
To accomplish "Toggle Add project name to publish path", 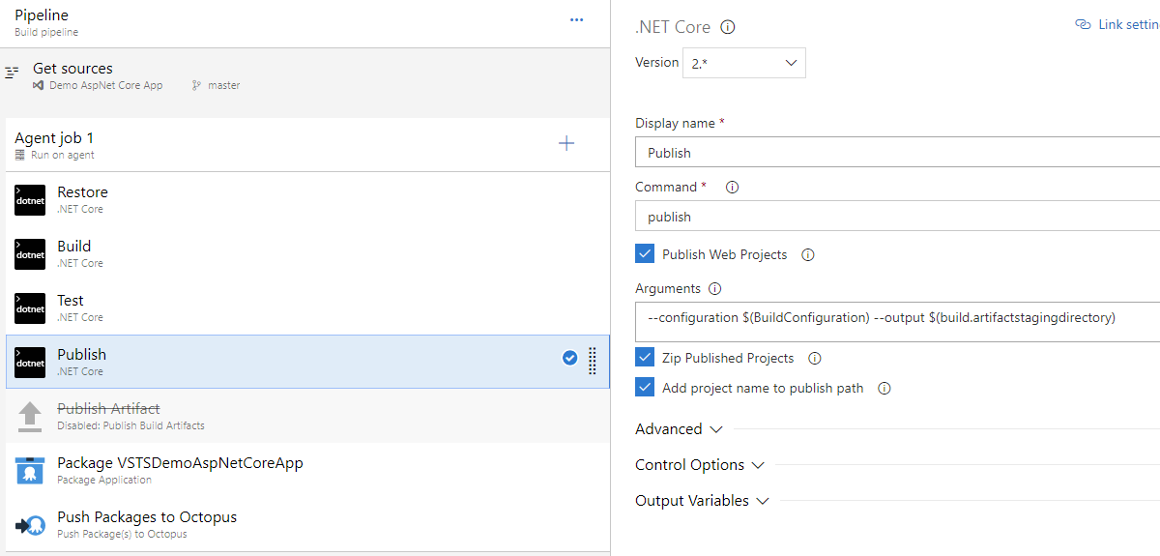I will [645, 388].
